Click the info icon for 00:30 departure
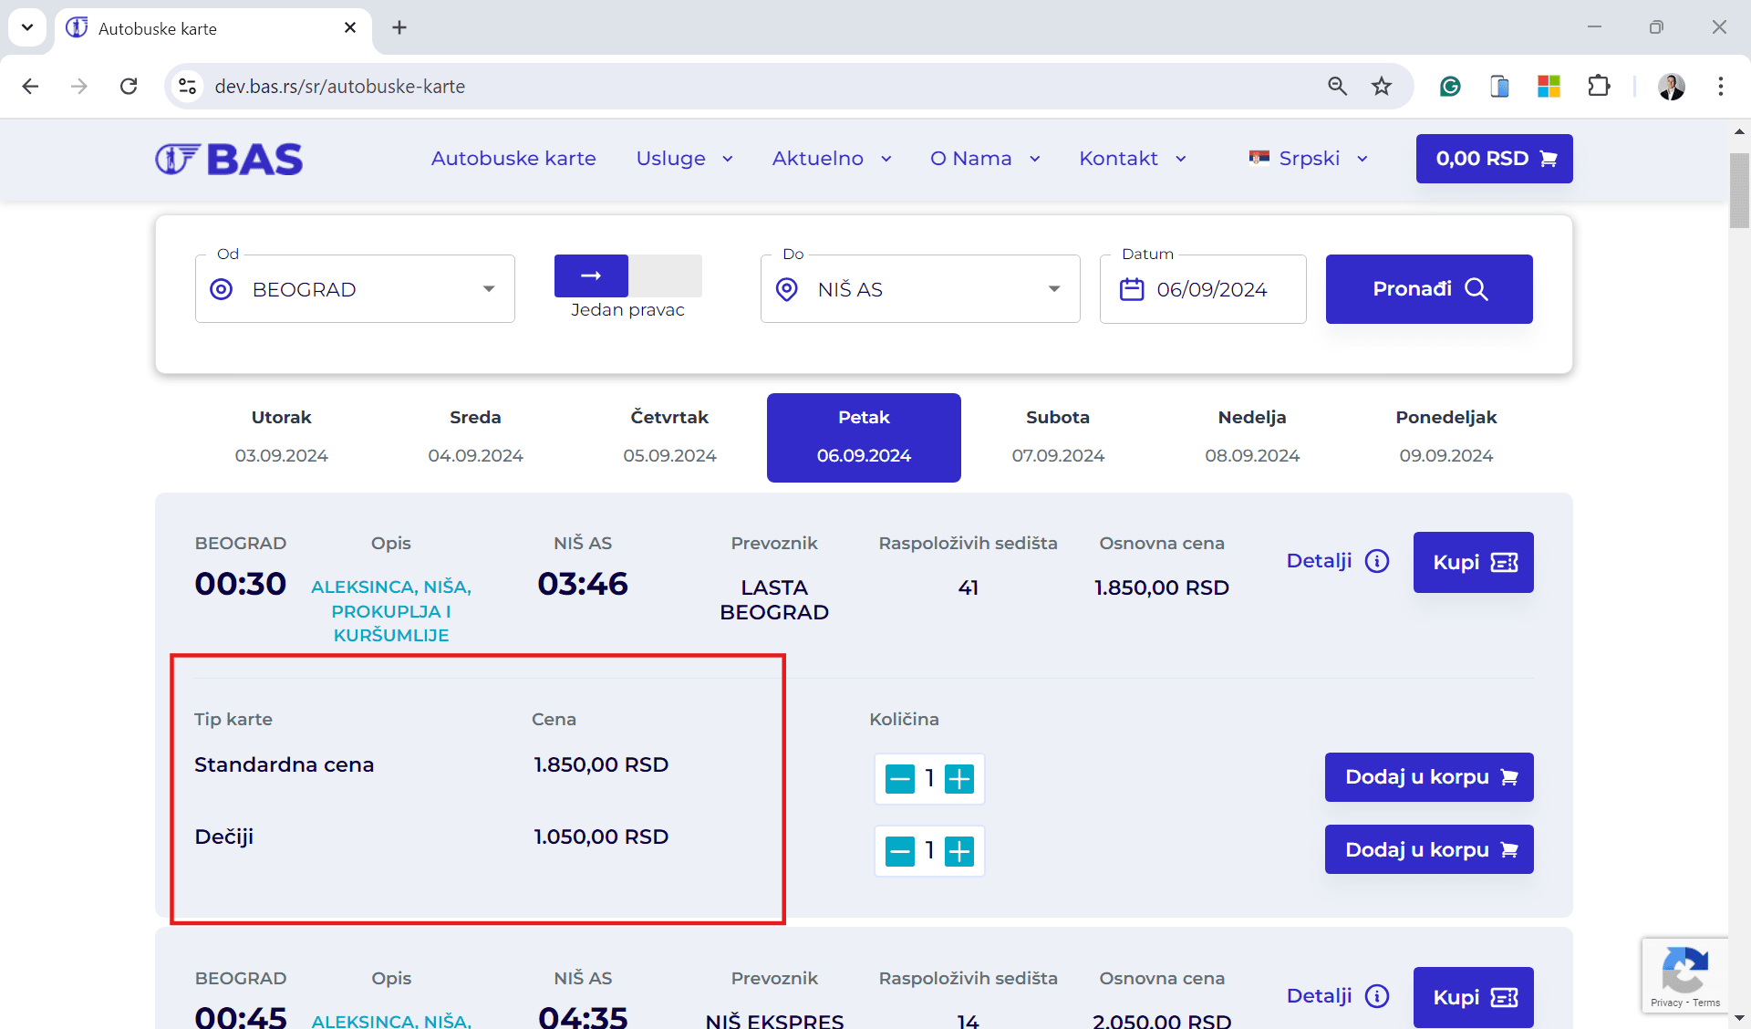1751x1029 pixels. coord(1377,560)
